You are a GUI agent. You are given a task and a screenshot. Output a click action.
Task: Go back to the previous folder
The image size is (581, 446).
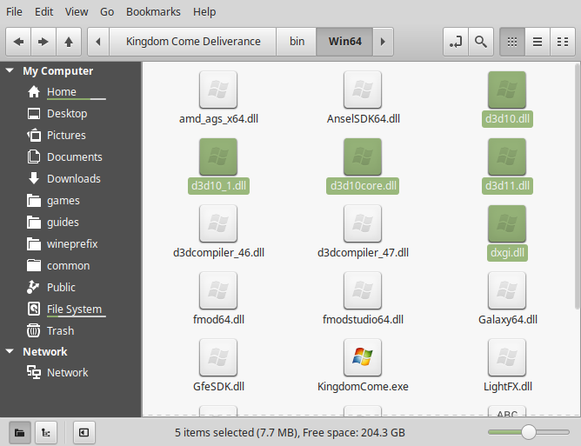click(x=18, y=42)
